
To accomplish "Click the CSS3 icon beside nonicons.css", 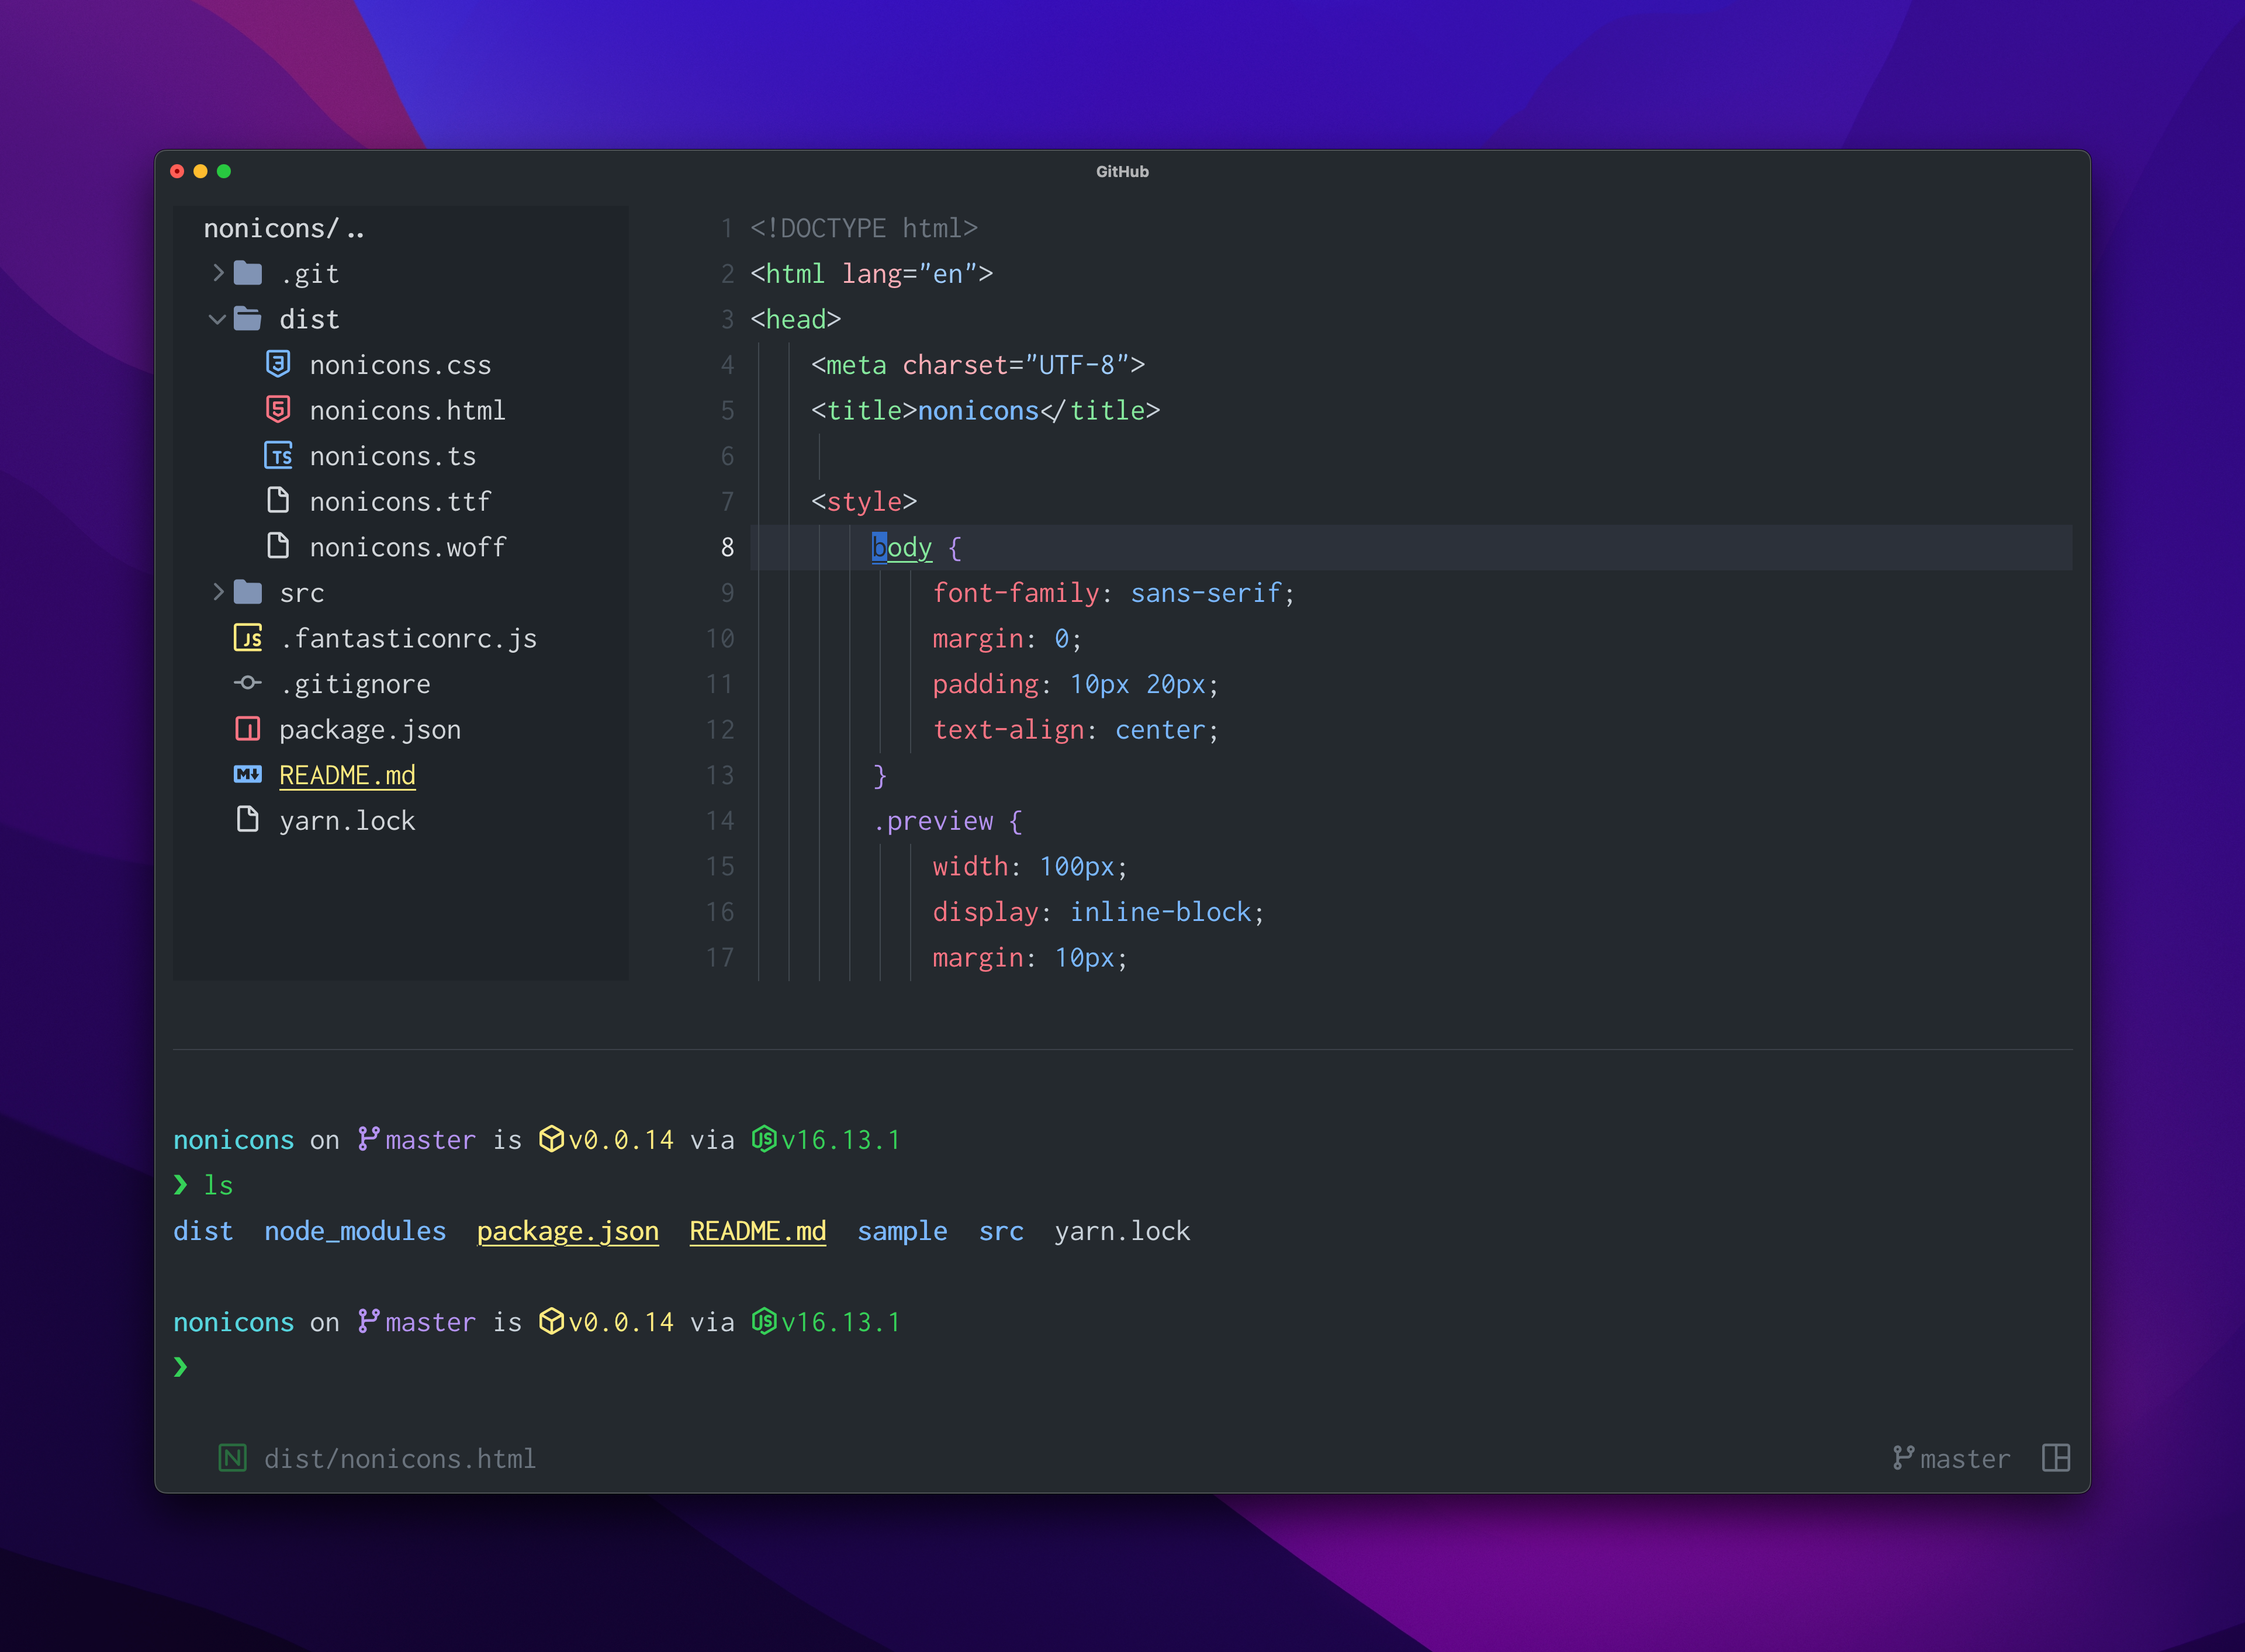I will click(x=279, y=364).
